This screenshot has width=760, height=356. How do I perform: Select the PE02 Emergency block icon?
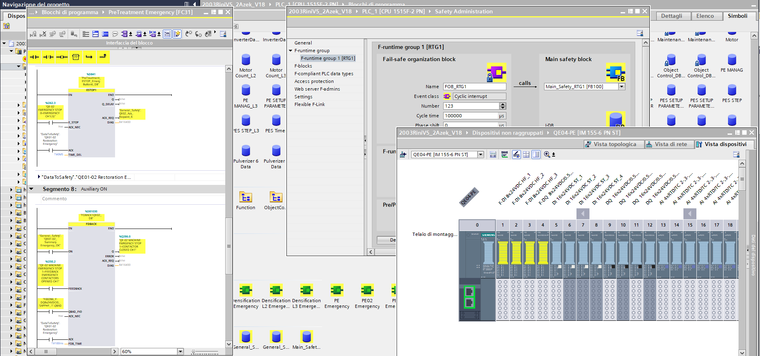click(x=367, y=290)
